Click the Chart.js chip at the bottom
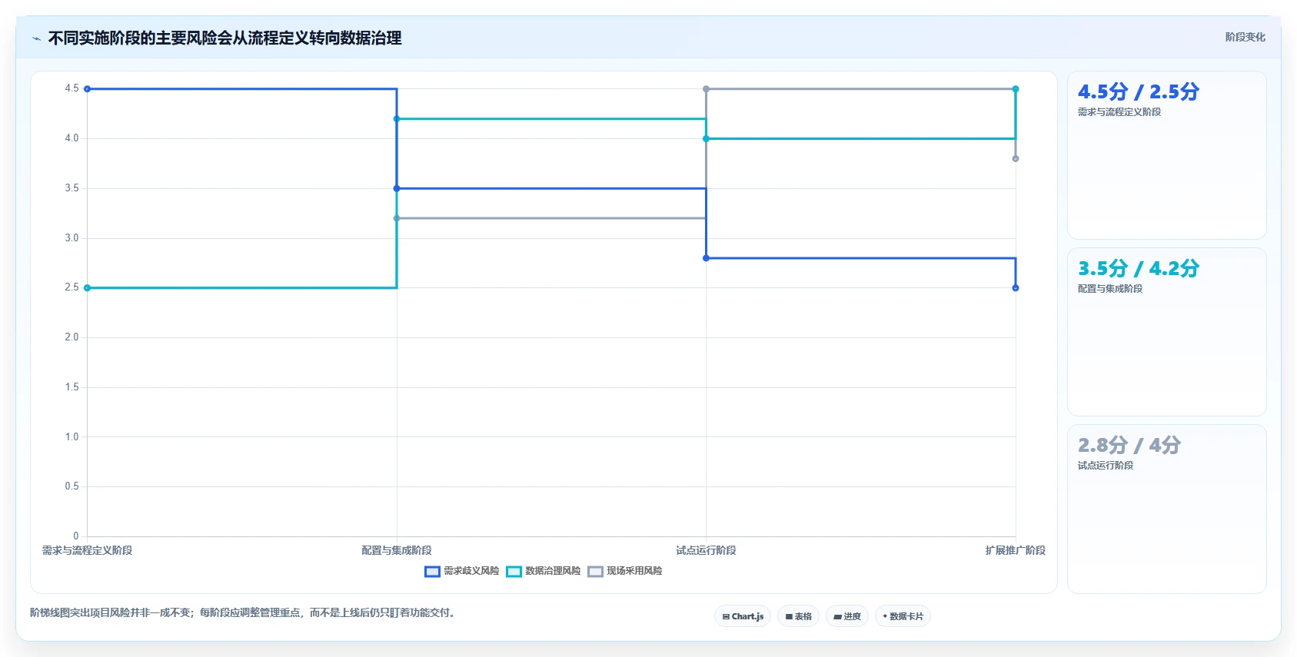The height and width of the screenshot is (657, 1297). click(743, 616)
